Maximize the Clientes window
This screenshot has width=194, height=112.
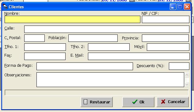coord(180,6)
